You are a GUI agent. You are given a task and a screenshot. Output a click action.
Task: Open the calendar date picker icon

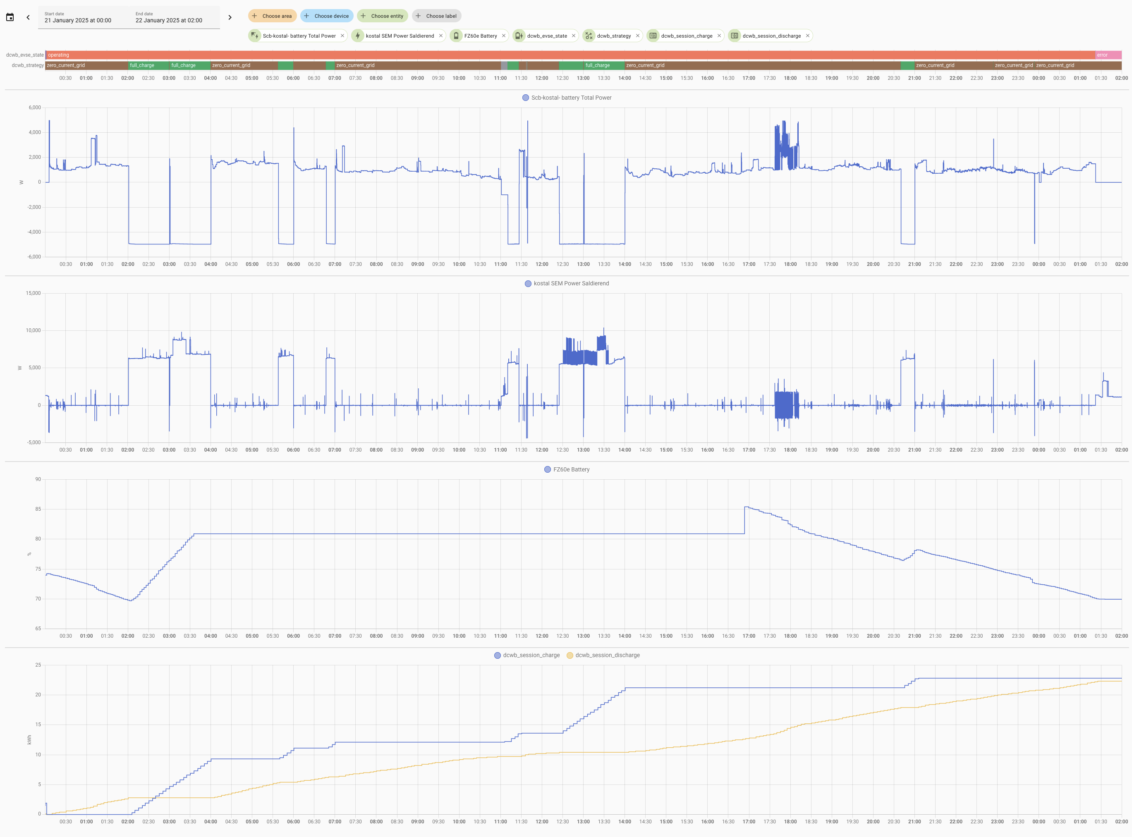[10, 17]
